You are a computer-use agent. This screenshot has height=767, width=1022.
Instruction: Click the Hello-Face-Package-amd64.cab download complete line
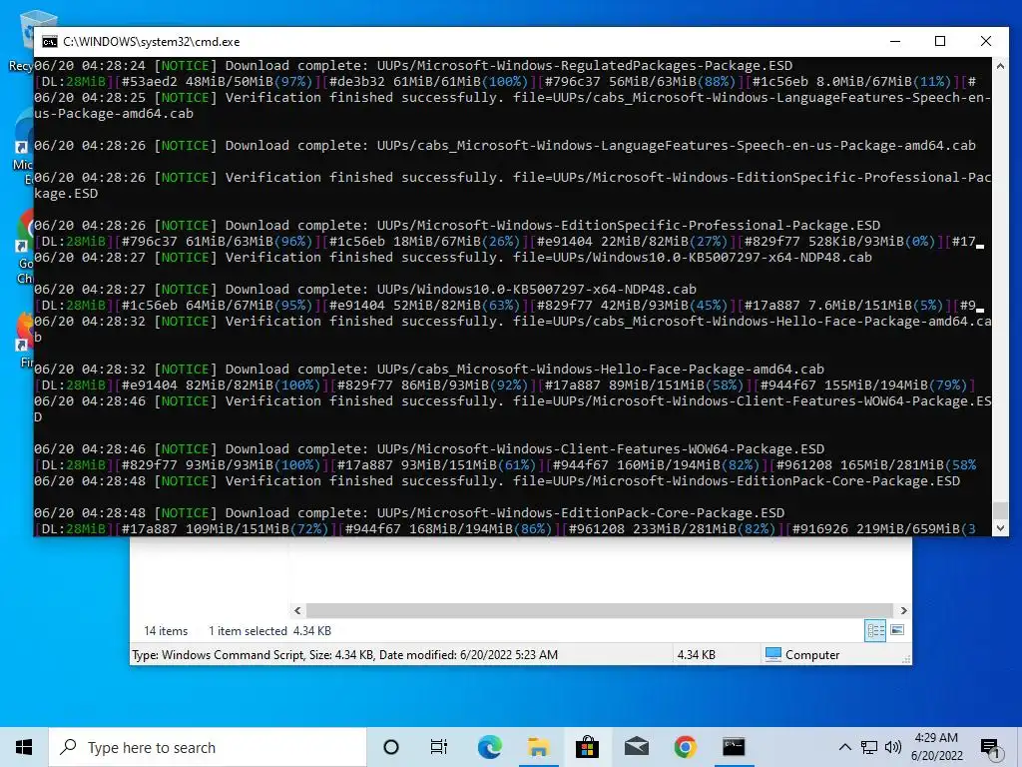pyautogui.click(x=429, y=369)
